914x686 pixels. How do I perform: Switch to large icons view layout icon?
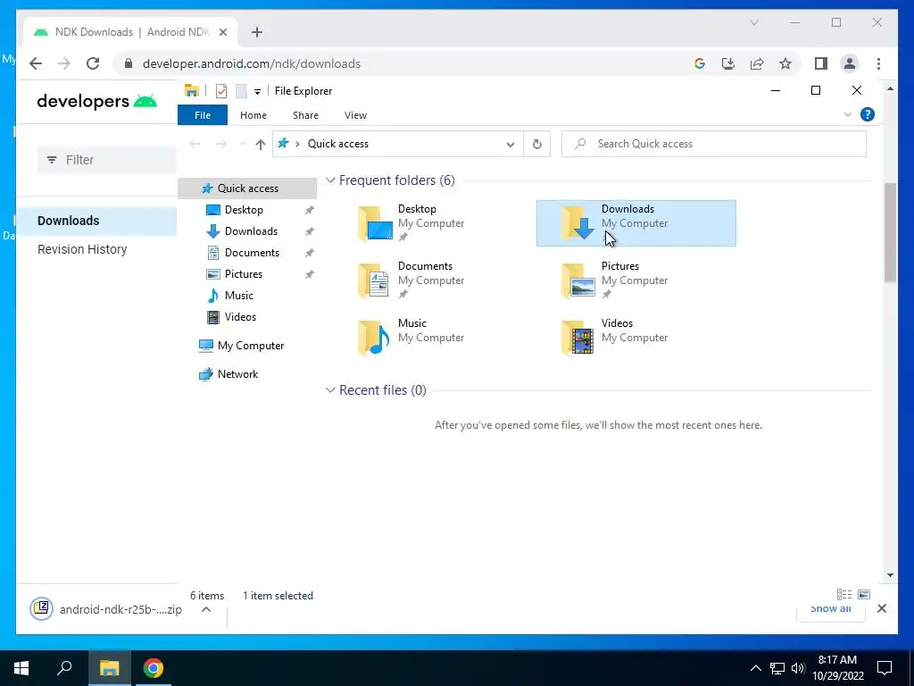pos(864,594)
